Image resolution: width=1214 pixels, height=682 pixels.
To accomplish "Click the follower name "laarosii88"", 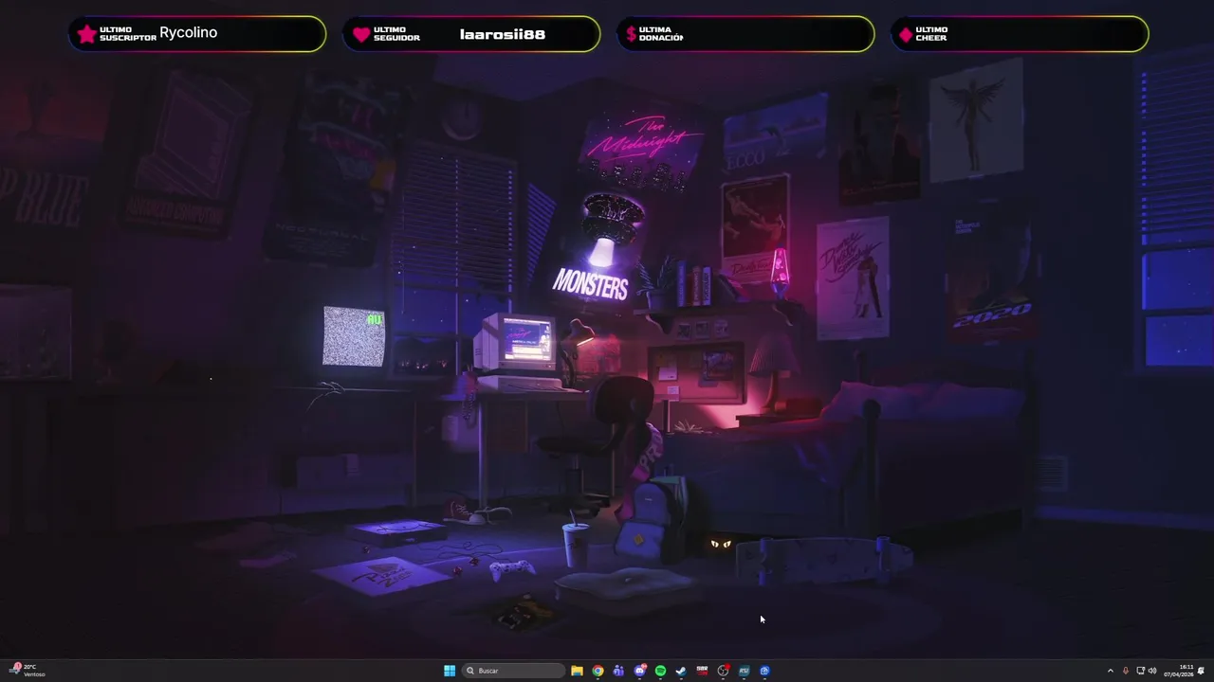I will coord(503,34).
